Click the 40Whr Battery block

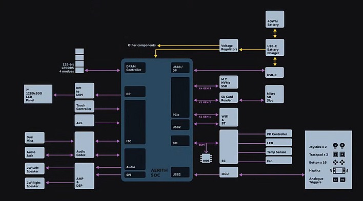pos(275,19)
